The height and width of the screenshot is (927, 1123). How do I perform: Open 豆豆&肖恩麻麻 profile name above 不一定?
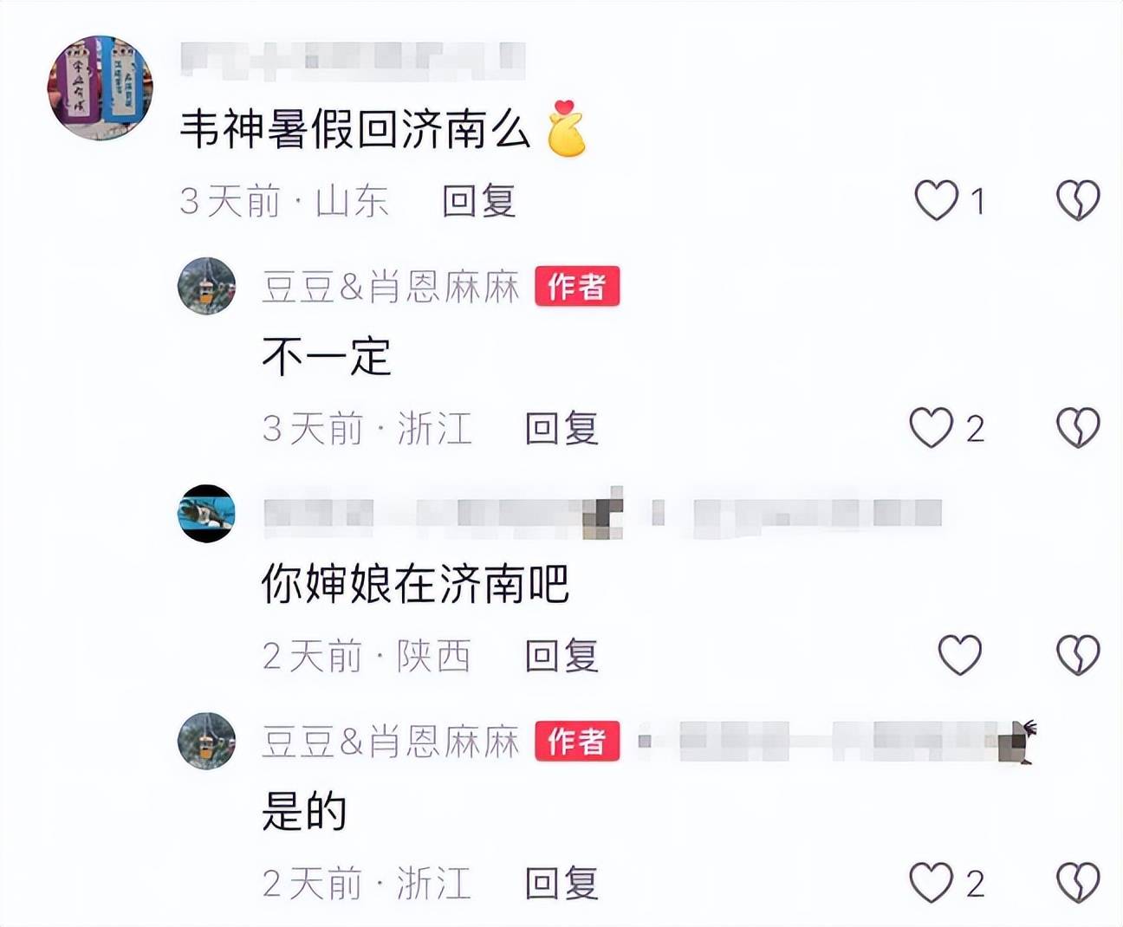pos(390,287)
